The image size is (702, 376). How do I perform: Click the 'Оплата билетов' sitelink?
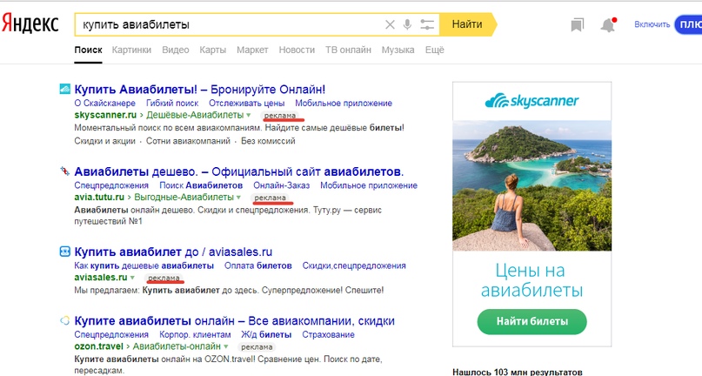(257, 265)
